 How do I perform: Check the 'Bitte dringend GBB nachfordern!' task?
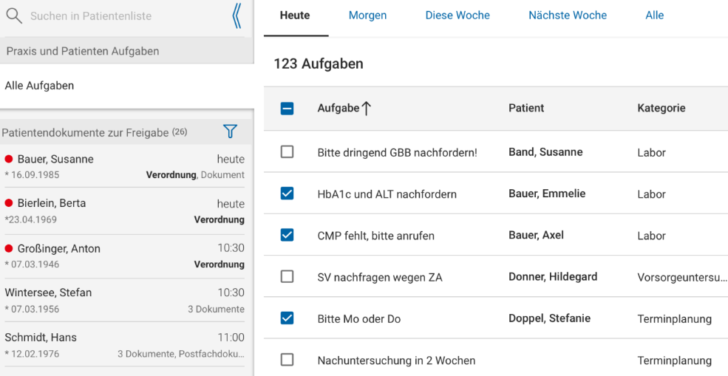click(288, 152)
